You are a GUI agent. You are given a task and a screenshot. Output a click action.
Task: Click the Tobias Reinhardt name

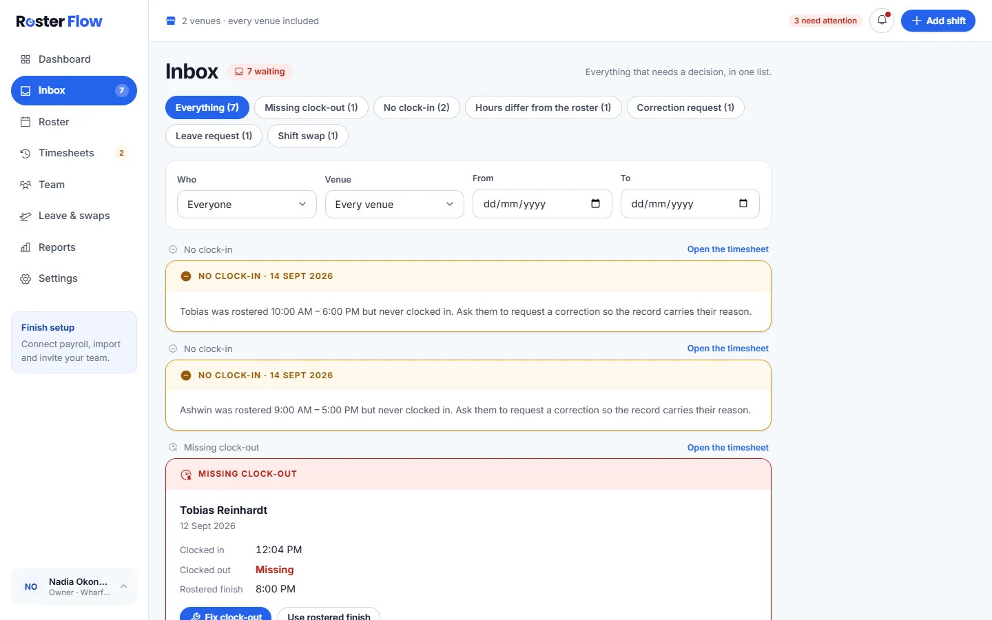pos(223,510)
